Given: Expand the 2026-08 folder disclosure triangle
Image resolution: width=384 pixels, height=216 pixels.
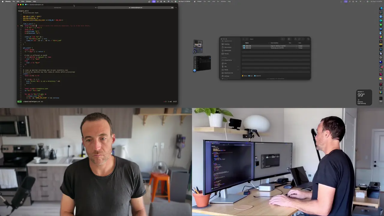Looking at the screenshot, I should (x=242, y=46).
